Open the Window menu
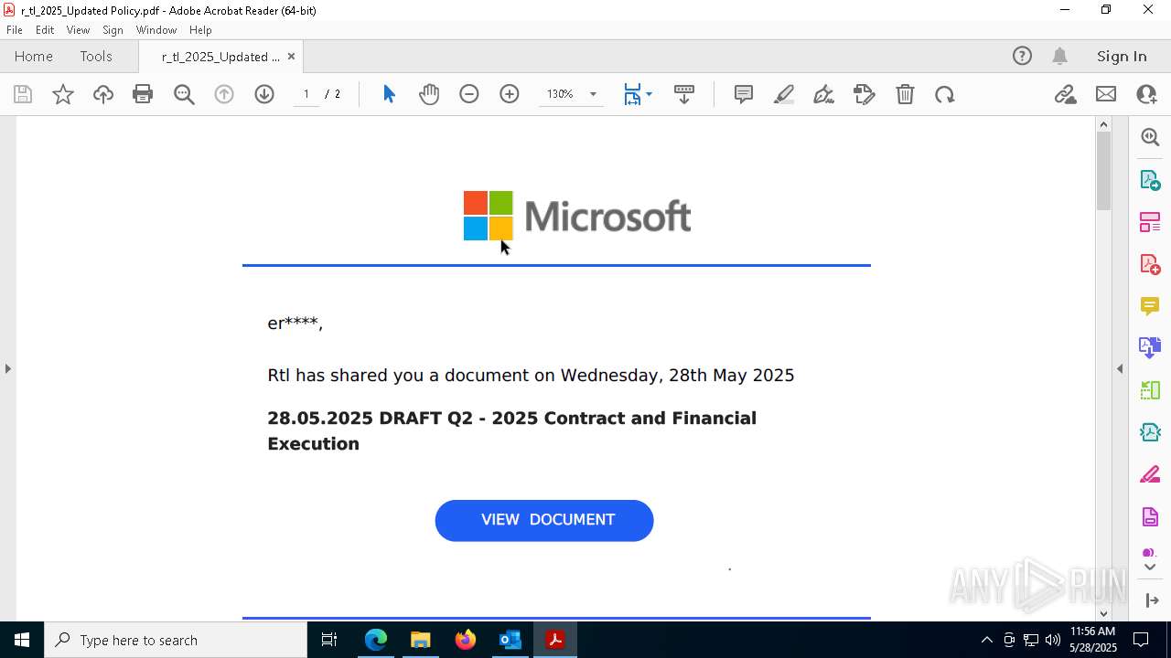Screen dimensions: 1171x658 (156, 30)
